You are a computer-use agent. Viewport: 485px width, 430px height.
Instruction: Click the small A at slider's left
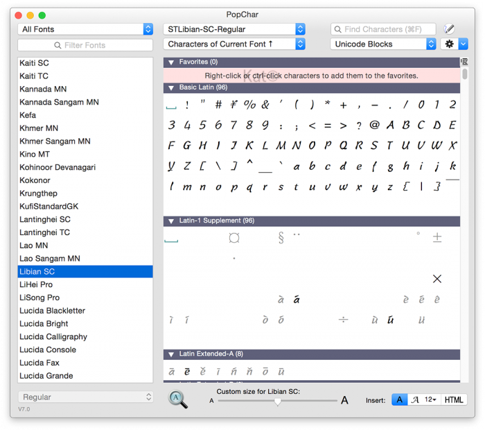212,401
